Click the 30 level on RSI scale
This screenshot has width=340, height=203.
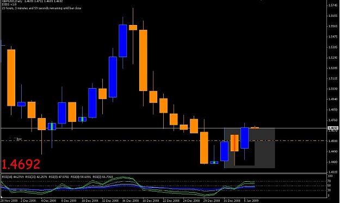click(329, 190)
